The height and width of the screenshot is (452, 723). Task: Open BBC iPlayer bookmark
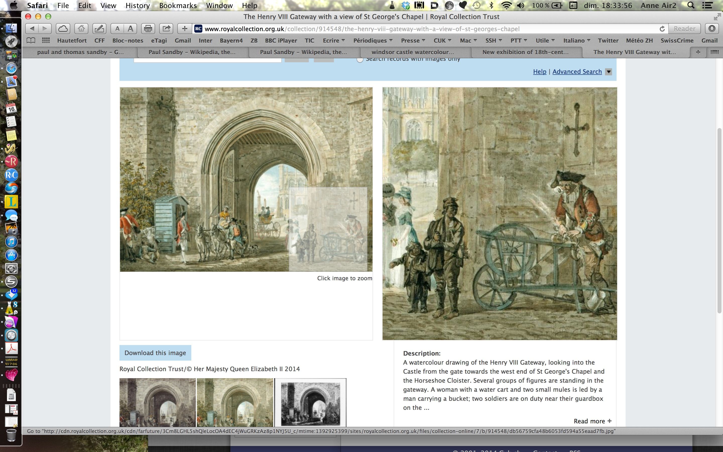(281, 40)
